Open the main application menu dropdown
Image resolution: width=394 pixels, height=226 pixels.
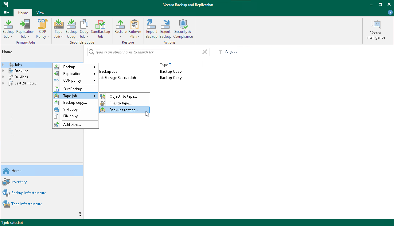click(6, 13)
